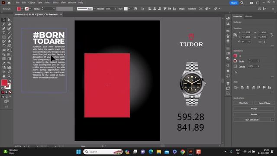Image resolution: width=277 pixels, height=156 pixels.
Task: Toggle flip horizontal in Transform section
Action: pos(260,42)
